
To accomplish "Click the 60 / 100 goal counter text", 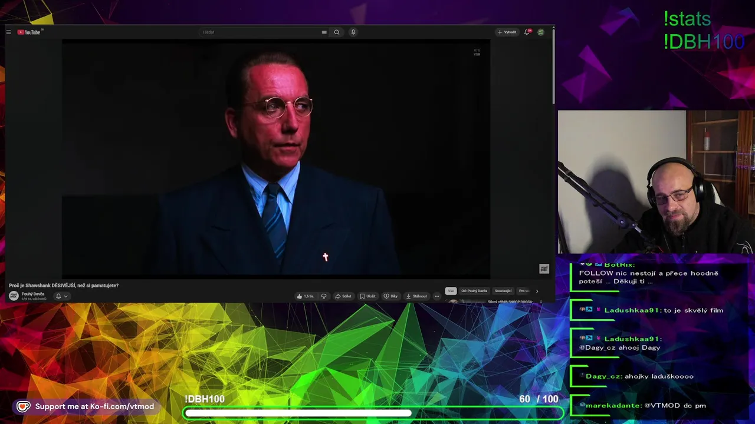I will tap(539, 399).
